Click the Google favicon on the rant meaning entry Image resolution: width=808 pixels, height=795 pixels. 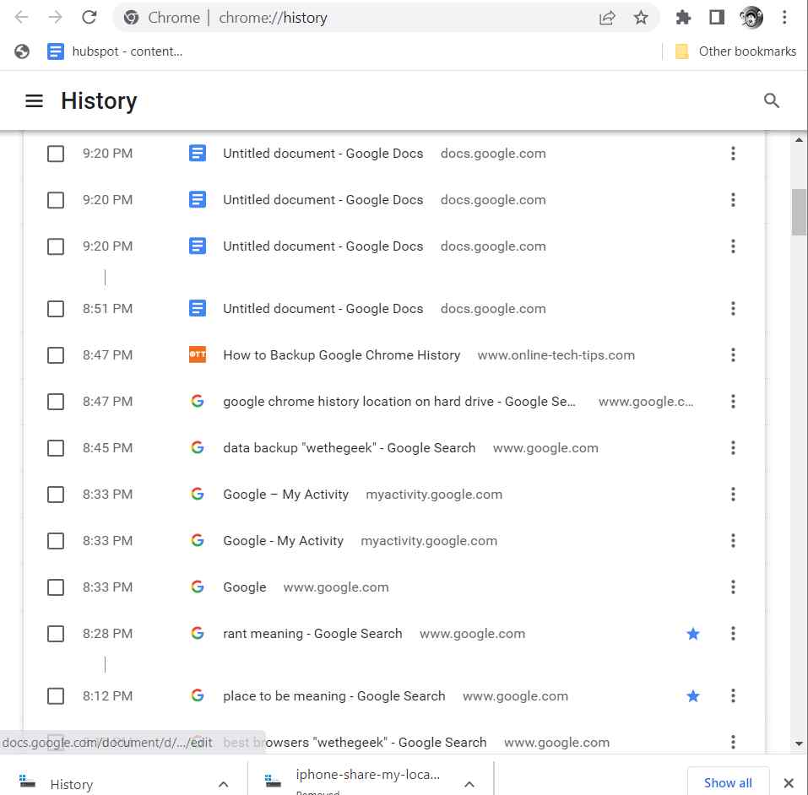tap(198, 633)
